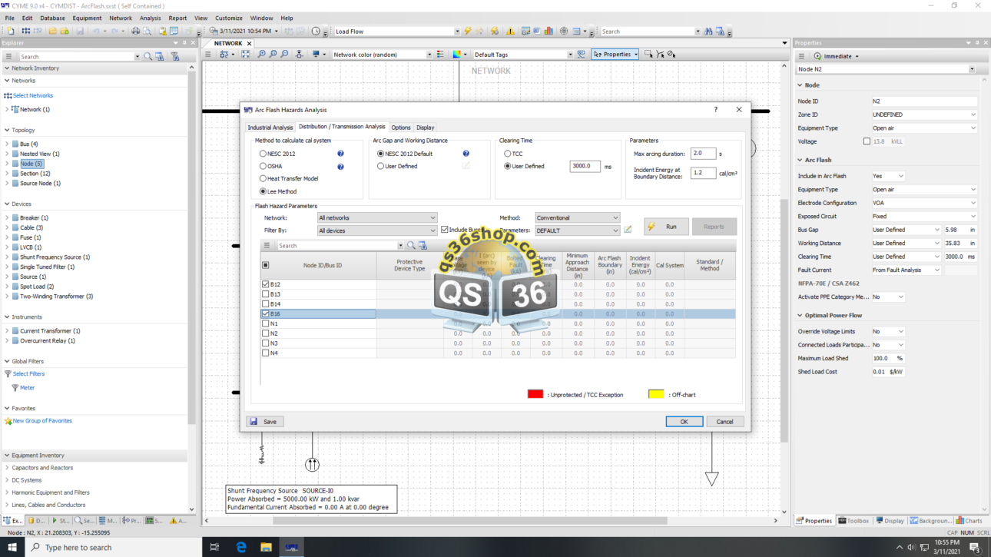Viewport: 991px width, 557px height.
Task: Expand the Electrode Configuration dropdown
Action: tap(973, 203)
